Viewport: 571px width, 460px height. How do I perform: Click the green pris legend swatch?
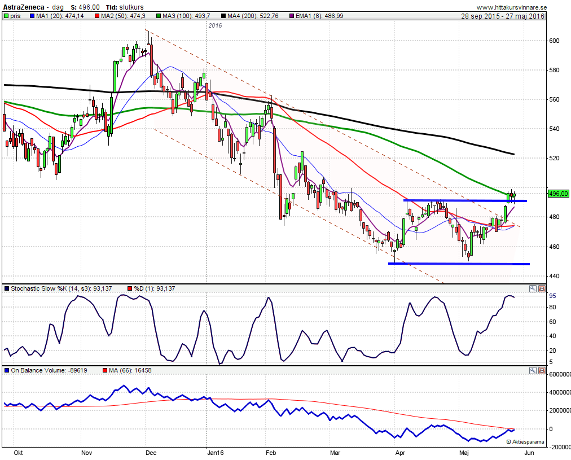[6, 16]
